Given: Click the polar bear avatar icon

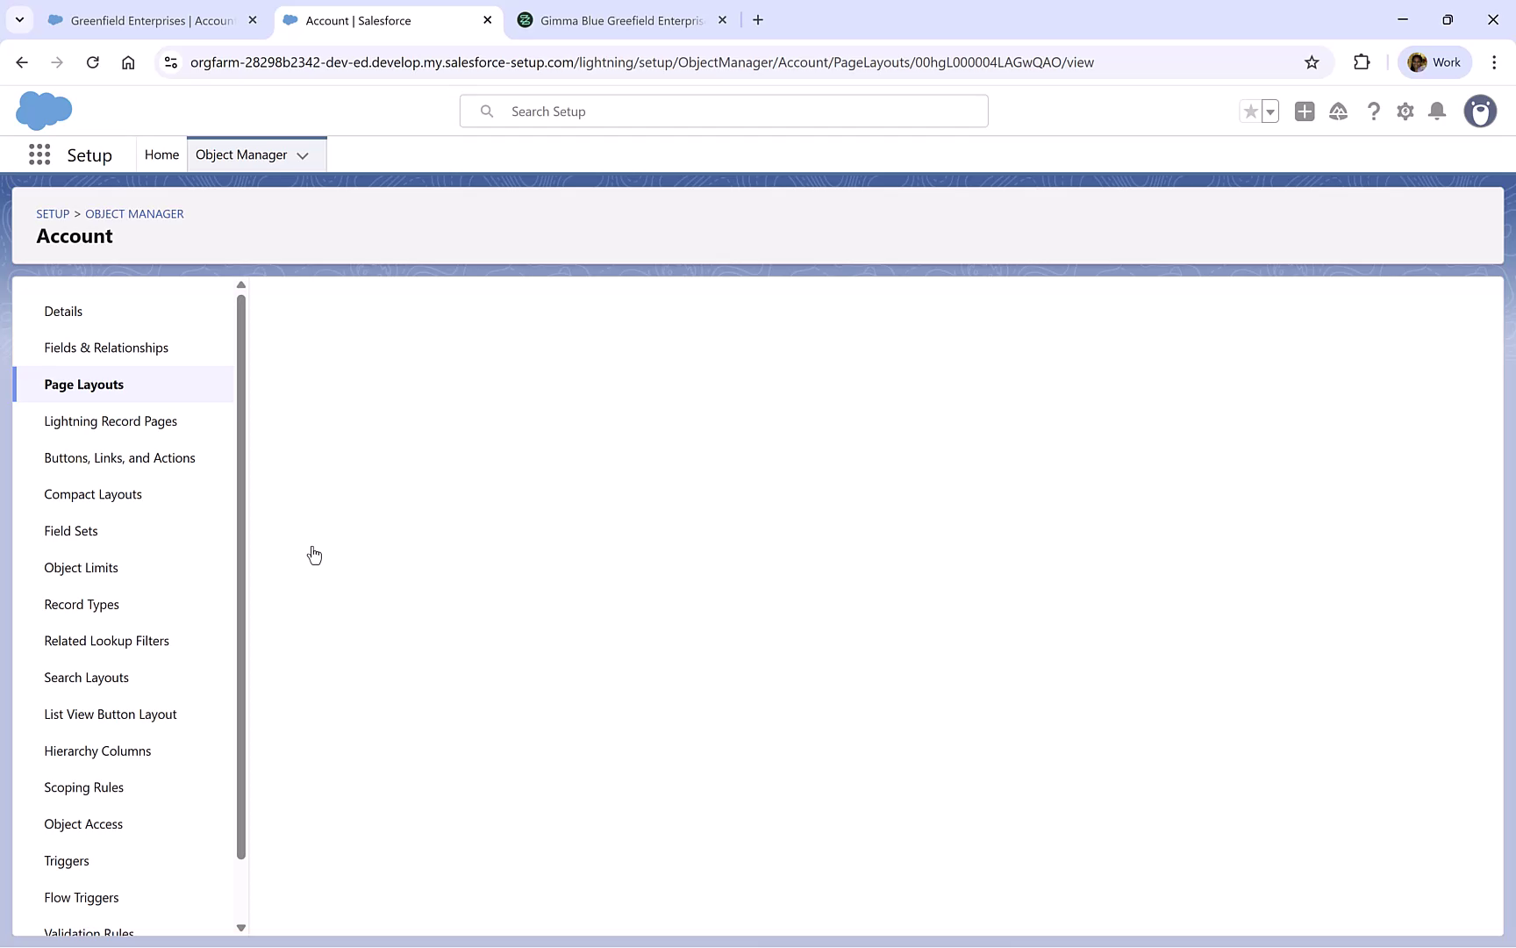Looking at the screenshot, I should tap(1481, 111).
